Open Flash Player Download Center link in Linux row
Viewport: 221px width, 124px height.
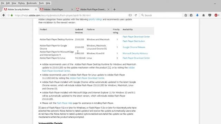pyautogui.click(x=136, y=58)
